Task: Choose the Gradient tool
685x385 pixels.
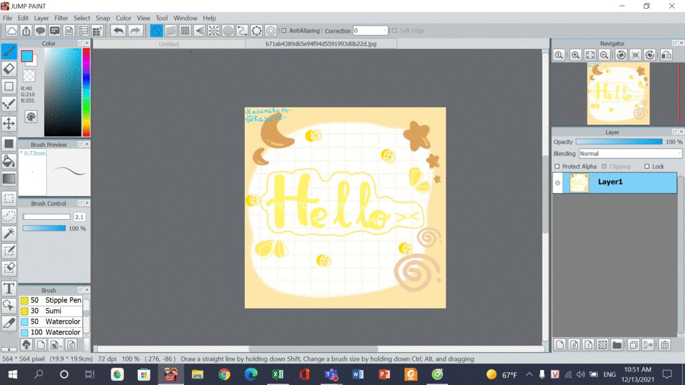Action: 9,178
